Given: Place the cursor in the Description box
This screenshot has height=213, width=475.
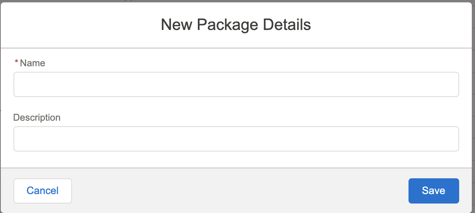Looking at the screenshot, I should [x=236, y=139].
